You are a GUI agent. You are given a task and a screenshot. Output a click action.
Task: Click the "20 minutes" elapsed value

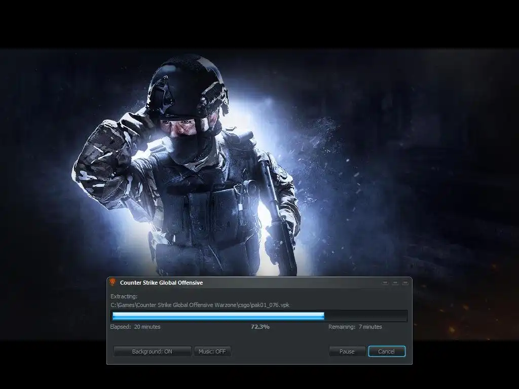pyautogui.click(x=147, y=327)
